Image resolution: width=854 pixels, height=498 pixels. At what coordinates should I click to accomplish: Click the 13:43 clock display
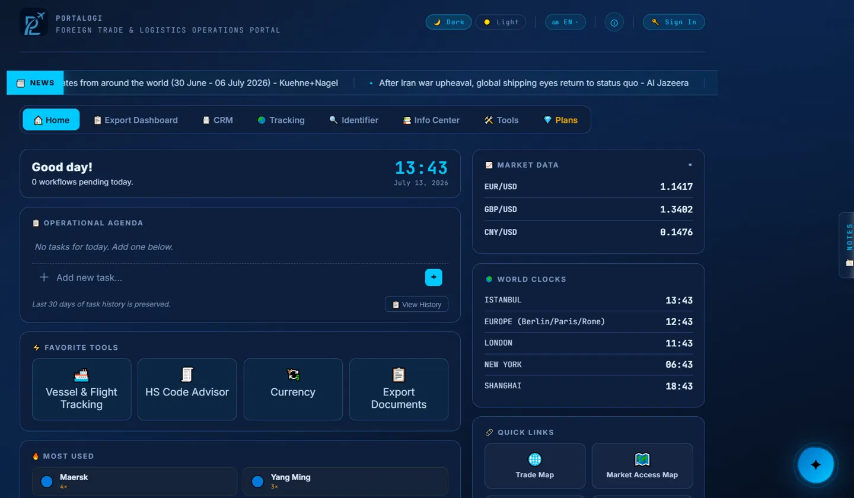(422, 168)
